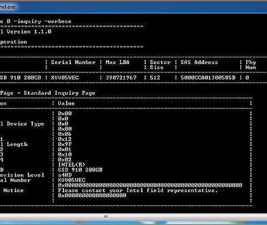Click the long 0x000... hexadecimal zero string

point(150,185)
